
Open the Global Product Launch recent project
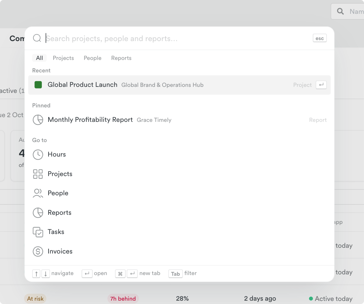[179, 85]
